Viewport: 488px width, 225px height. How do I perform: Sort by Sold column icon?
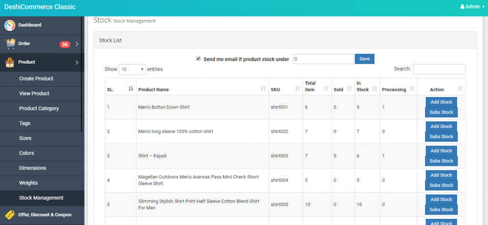pyautogui.click(x=348, y=89)
